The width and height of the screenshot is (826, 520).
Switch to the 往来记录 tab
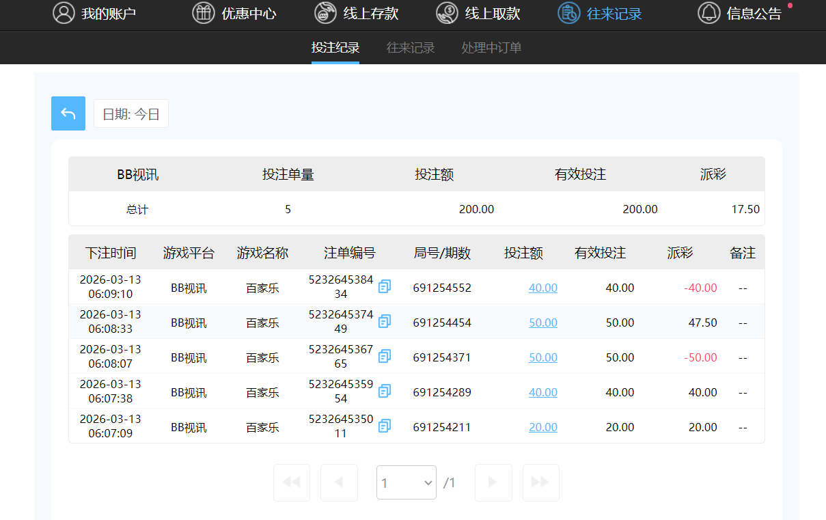[x=410, y=47]
